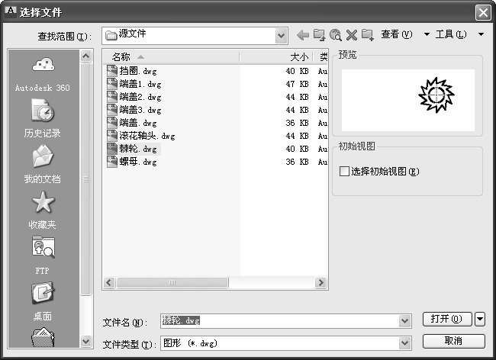Click the Back arrow toolbar icon

coord(303,35)
